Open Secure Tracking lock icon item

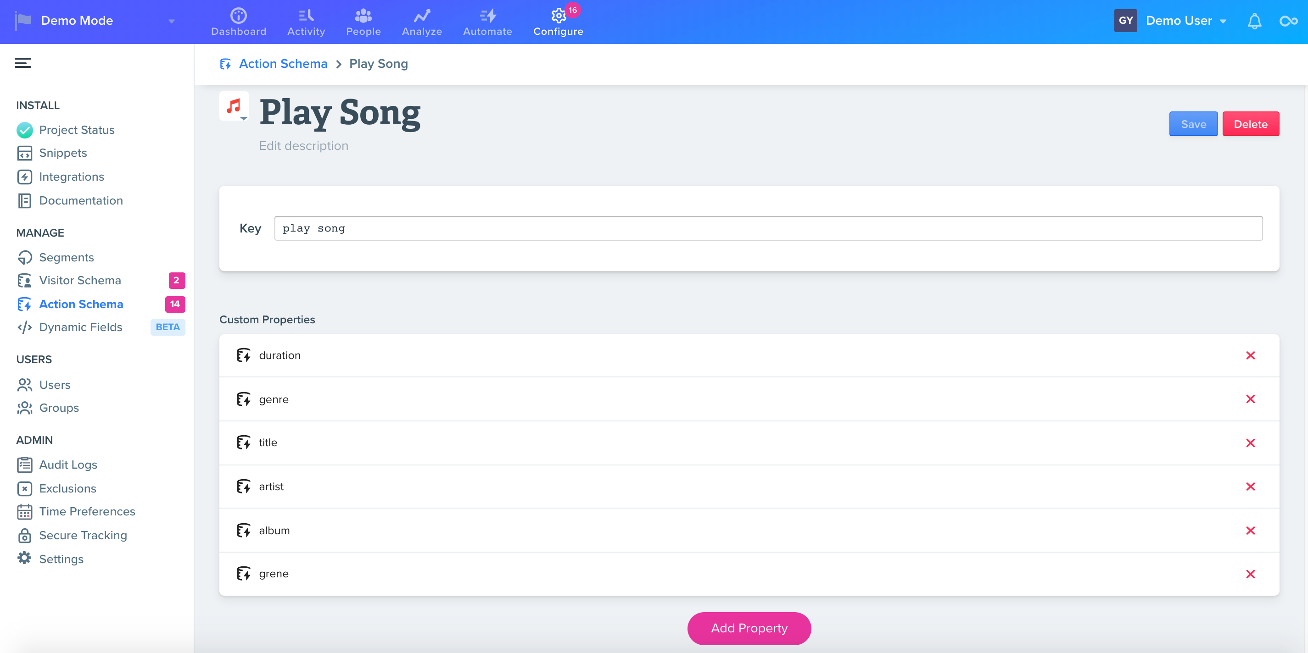pyautogui.click(x=24, y=535)
